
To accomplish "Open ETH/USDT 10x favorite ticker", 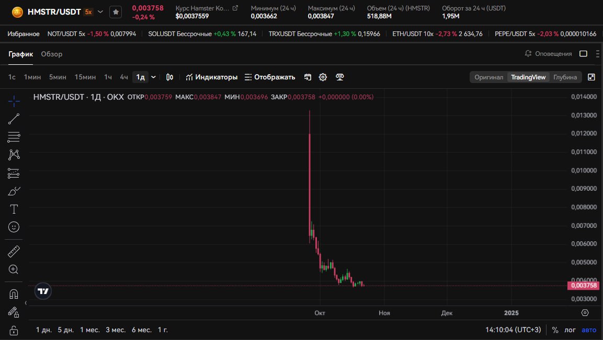I will coord(437,34).
